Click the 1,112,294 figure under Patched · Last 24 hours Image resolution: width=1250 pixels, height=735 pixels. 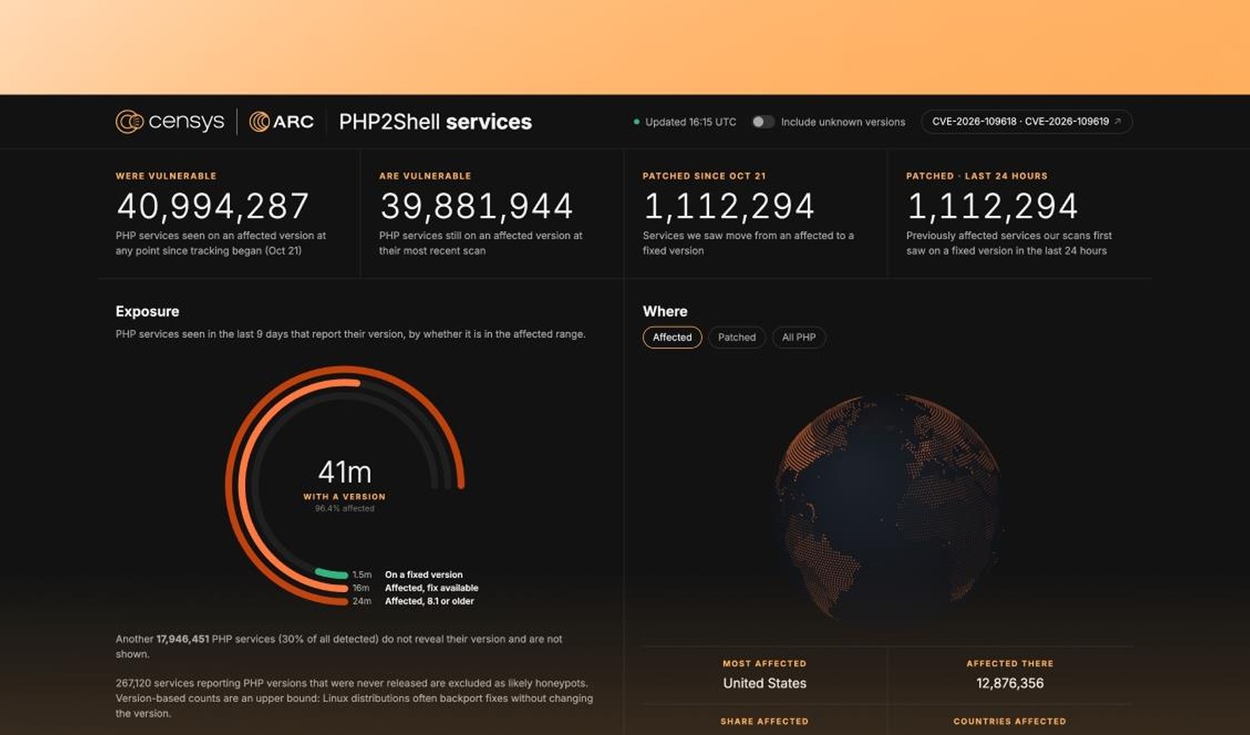(x=993, y=206)
